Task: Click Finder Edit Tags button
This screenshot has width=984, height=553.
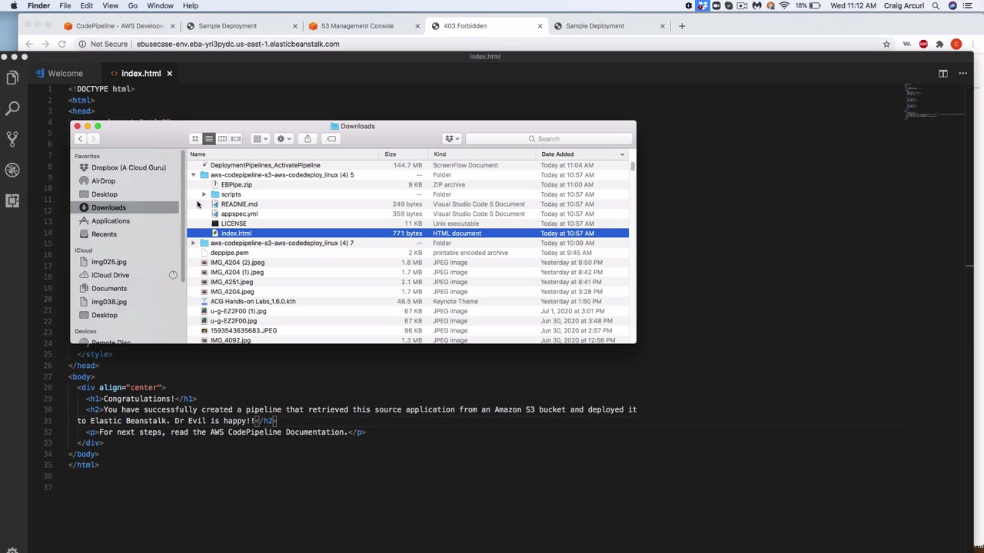Action: click(331, 139)
